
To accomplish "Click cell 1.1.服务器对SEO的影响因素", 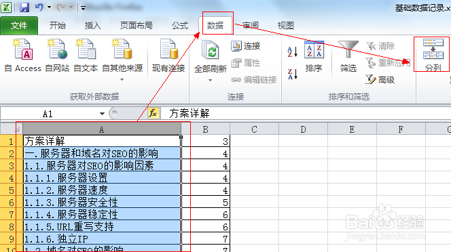I will [x=102, y=165].
